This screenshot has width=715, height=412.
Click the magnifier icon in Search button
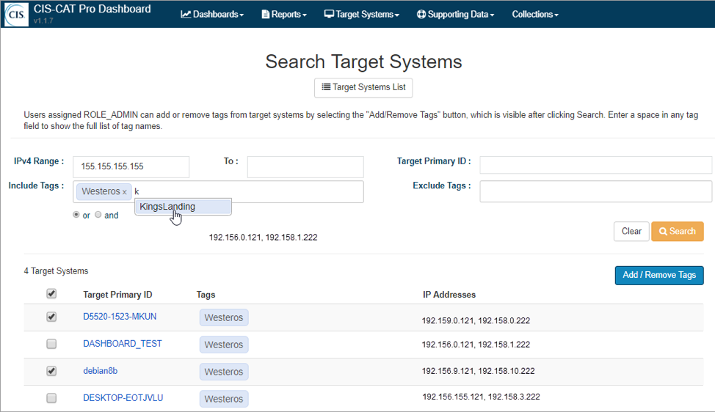click(x=664, y=231)
